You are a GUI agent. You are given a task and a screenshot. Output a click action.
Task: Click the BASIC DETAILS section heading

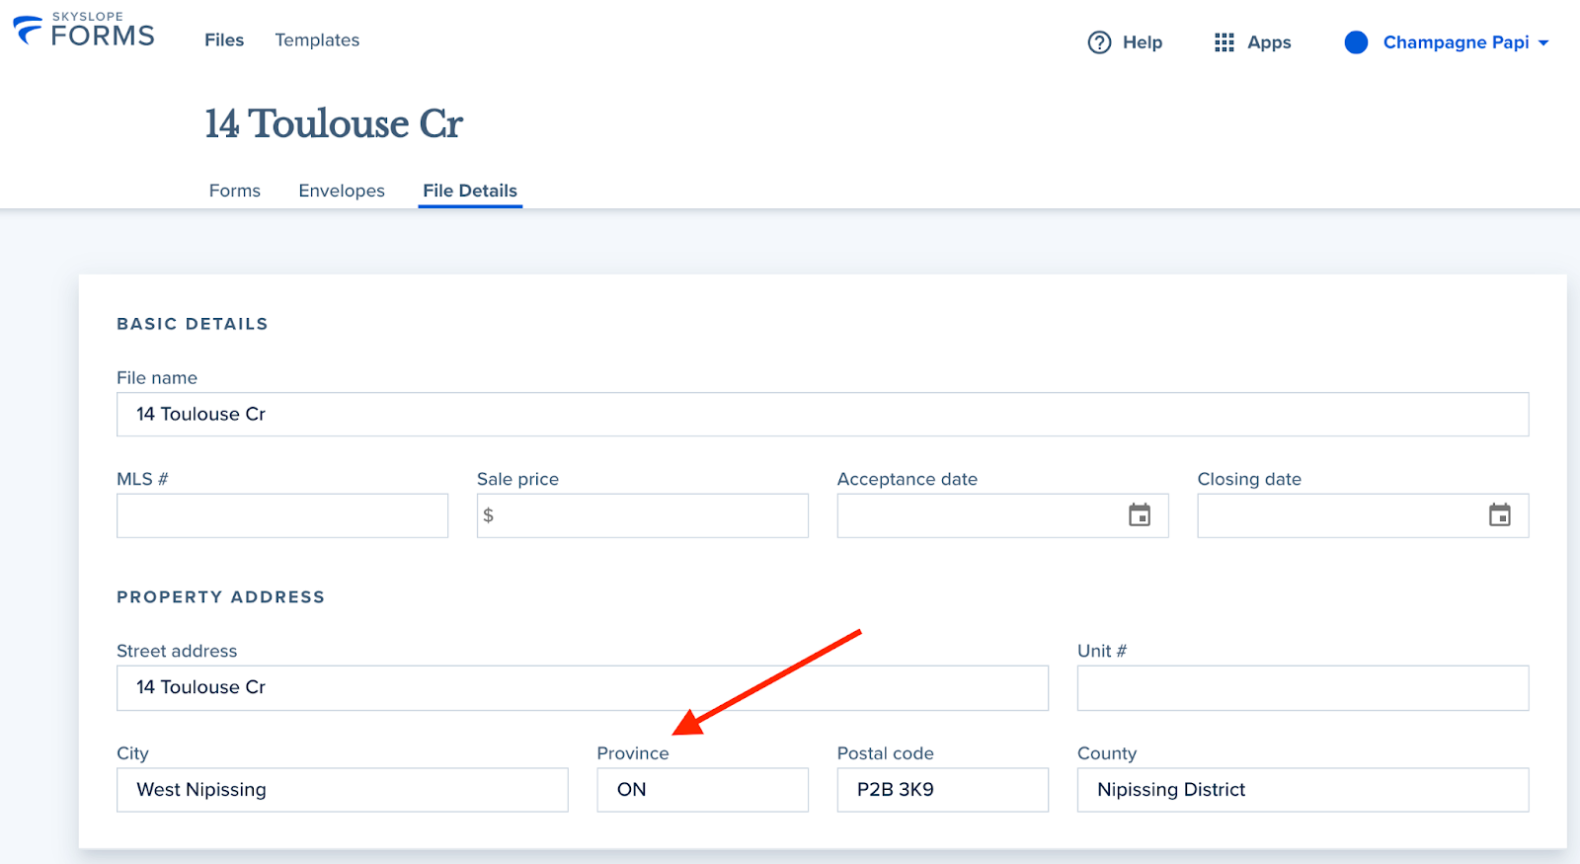click(x=193, y=324)
